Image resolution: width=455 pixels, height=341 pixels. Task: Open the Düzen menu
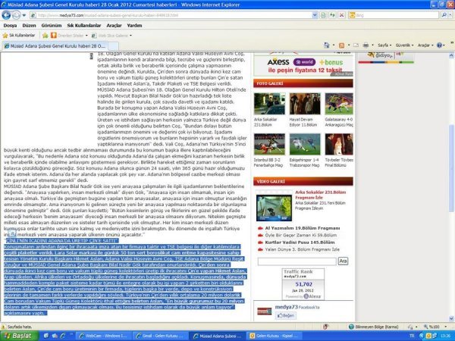click(x=30, y=26)
